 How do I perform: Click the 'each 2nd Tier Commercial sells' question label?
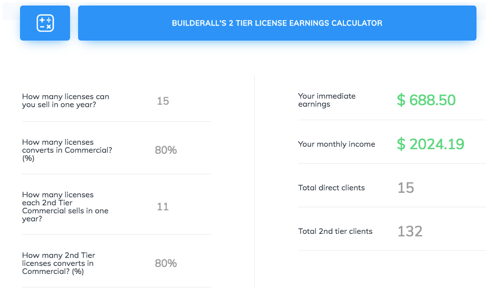pyautogui.click(x=65, y=207)
